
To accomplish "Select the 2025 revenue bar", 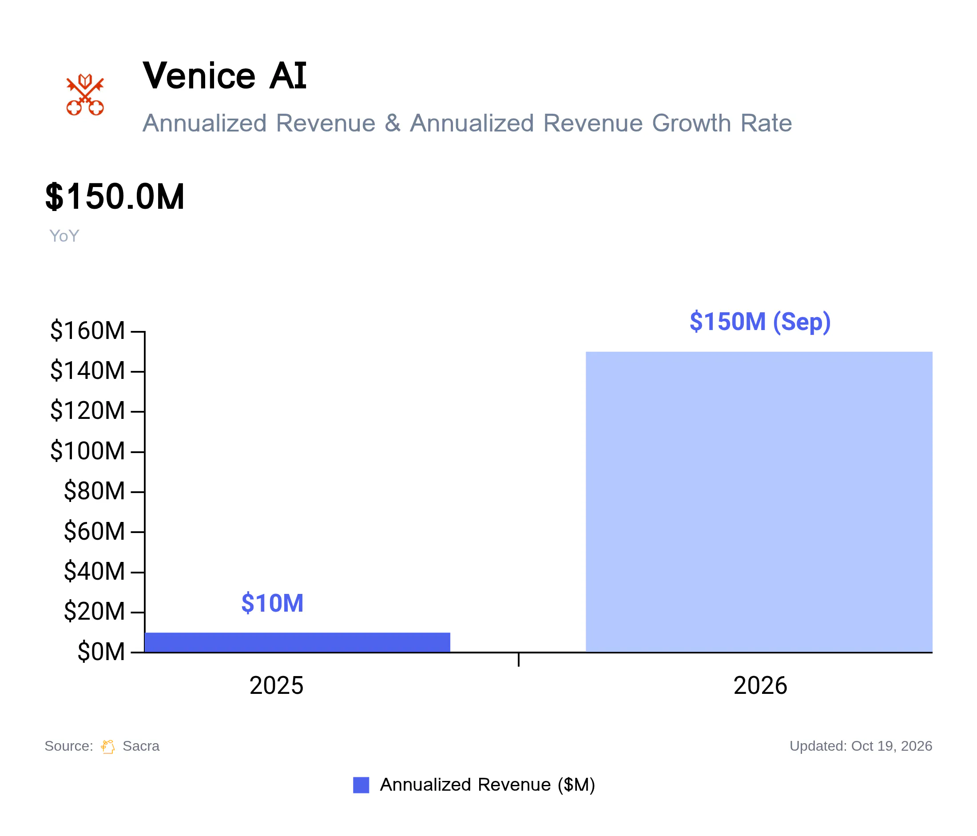I will [297, 642].
